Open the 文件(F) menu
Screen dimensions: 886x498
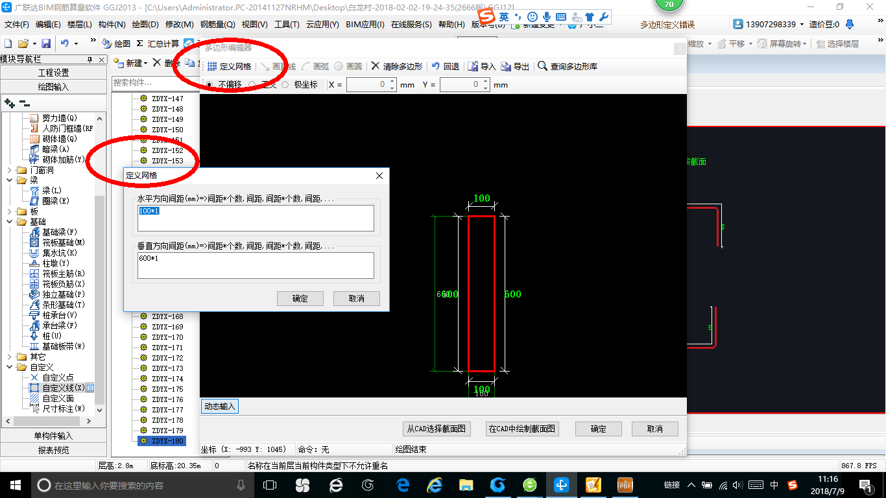[x=17, y=25]
